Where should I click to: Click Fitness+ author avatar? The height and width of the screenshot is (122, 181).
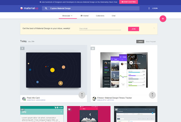point(94,99)
